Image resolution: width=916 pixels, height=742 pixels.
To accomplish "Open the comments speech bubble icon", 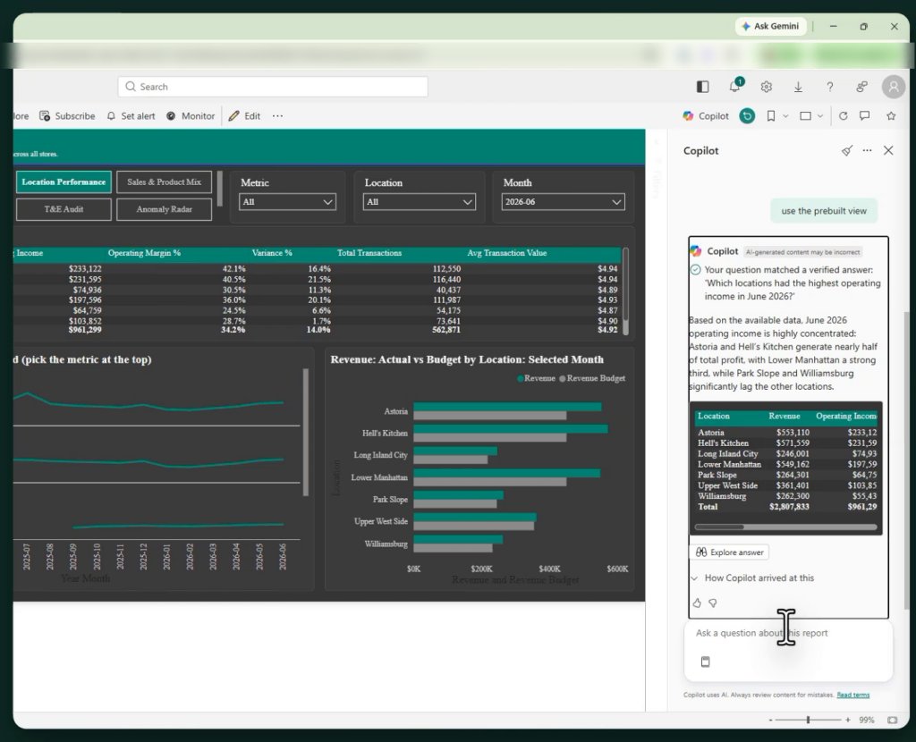I will tap(865, 116).
